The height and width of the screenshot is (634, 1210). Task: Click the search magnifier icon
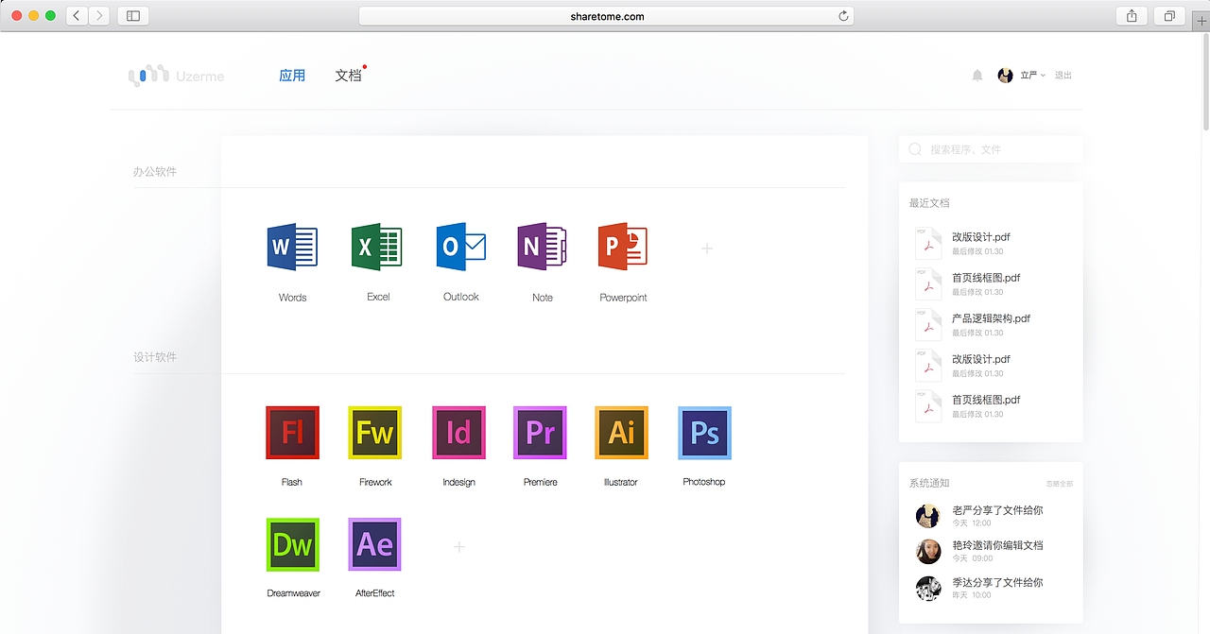click(915, 149)
